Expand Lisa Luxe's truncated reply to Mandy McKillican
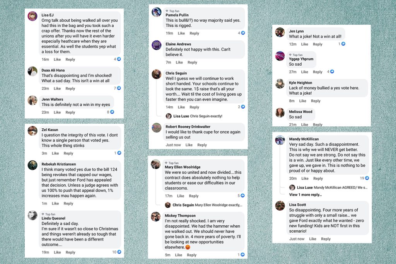 332,187
